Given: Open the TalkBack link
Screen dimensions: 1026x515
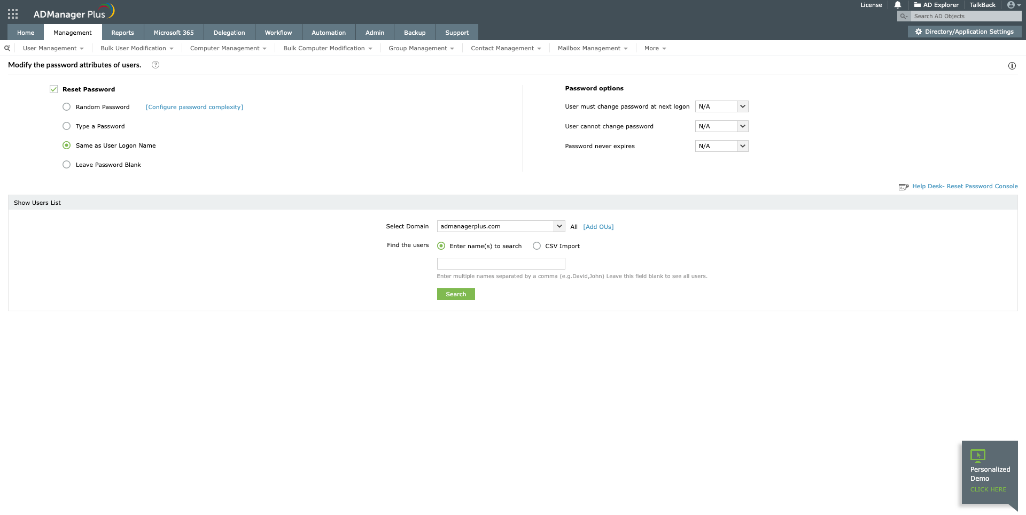Looking at the screenshot, I should point(982,5).
